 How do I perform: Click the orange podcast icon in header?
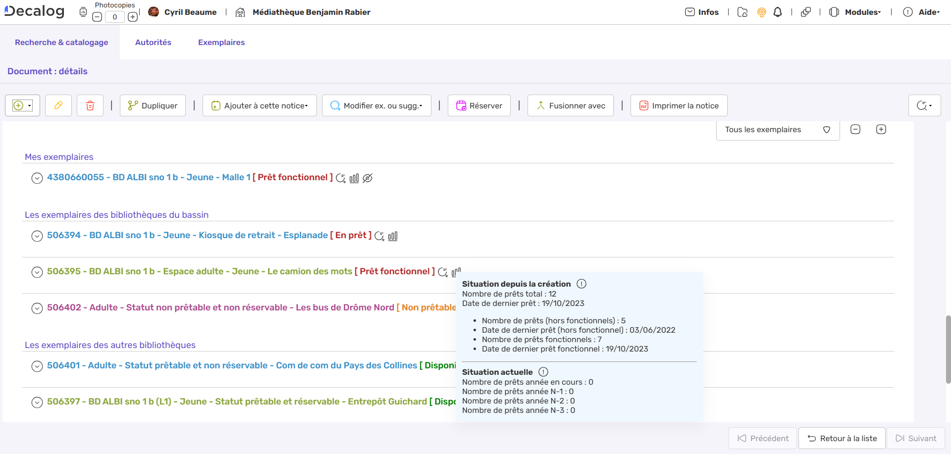click(762, 12)
